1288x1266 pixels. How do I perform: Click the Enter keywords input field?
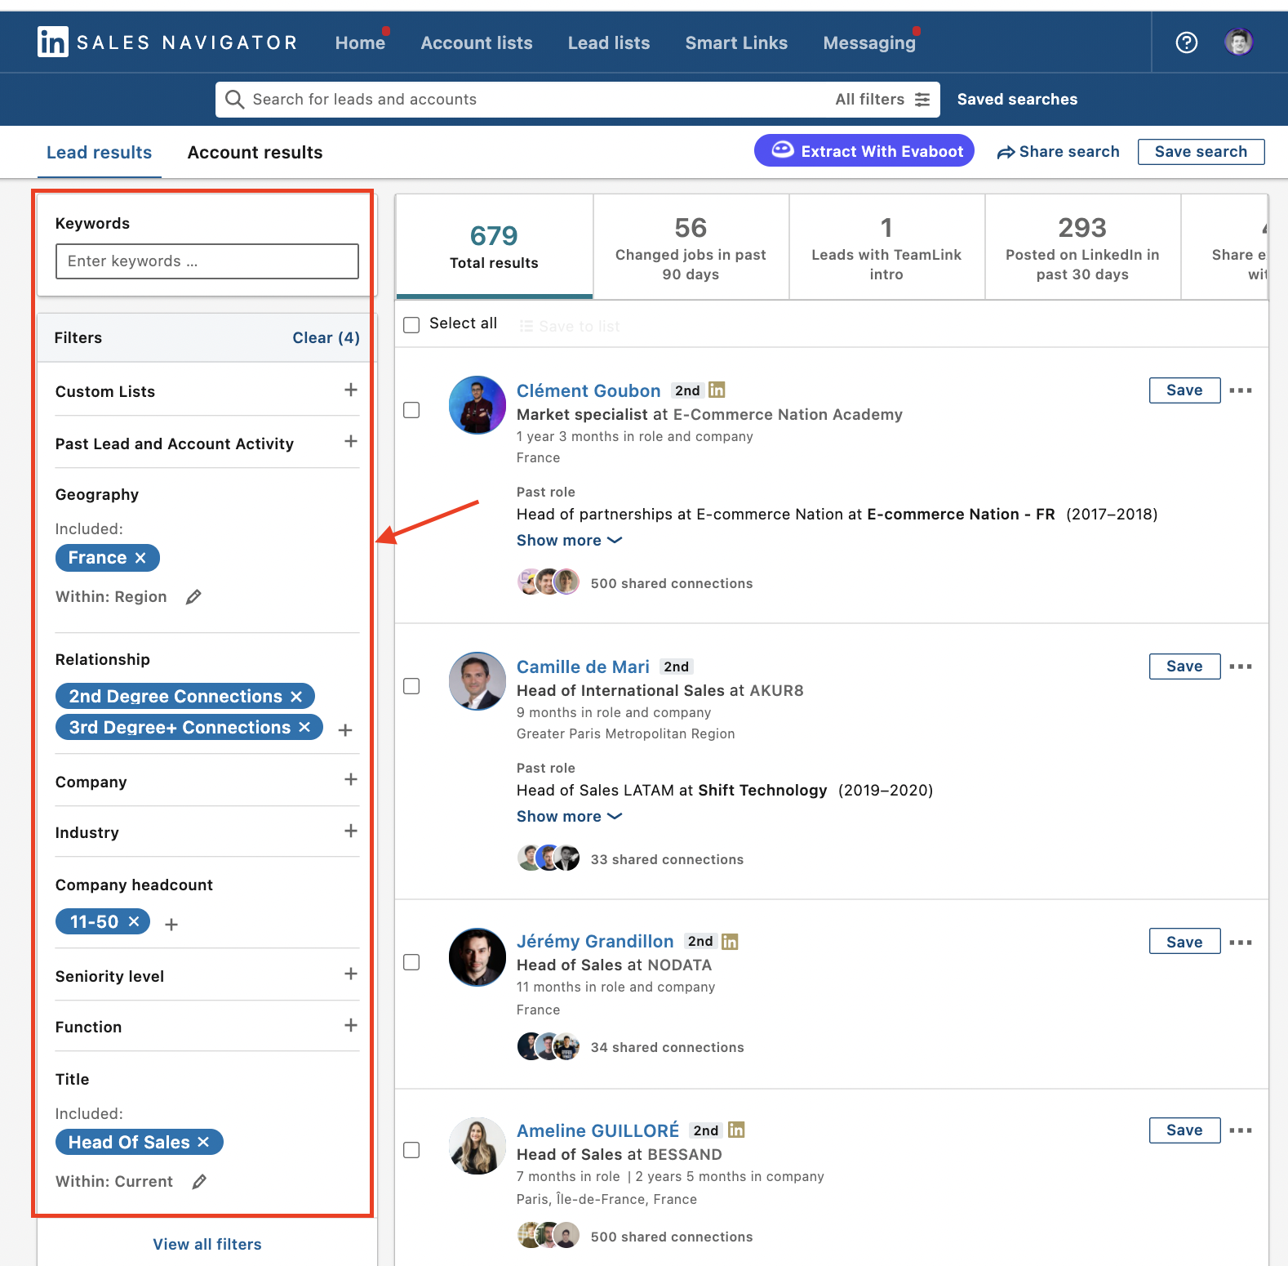[207, 261]
